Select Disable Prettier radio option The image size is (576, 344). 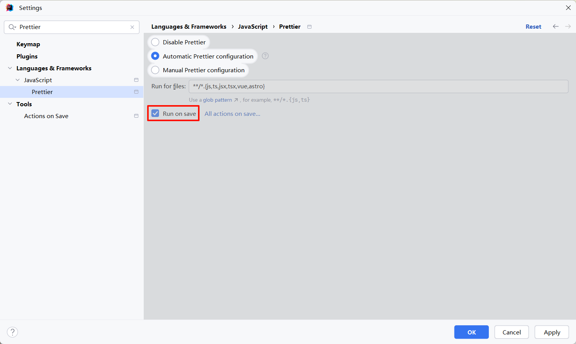click(x=155, y=42)
